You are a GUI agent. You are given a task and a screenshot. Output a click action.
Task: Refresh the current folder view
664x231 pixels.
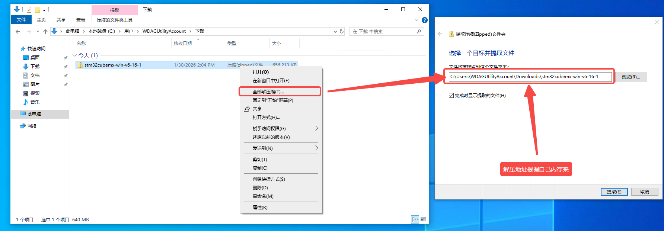pyautogui.click(x=342, y=32)
